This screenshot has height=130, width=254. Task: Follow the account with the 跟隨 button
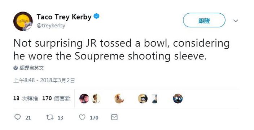point(204,20)
